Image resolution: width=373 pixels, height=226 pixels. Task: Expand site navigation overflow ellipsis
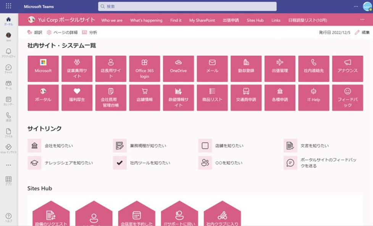[x=362, y=19]
